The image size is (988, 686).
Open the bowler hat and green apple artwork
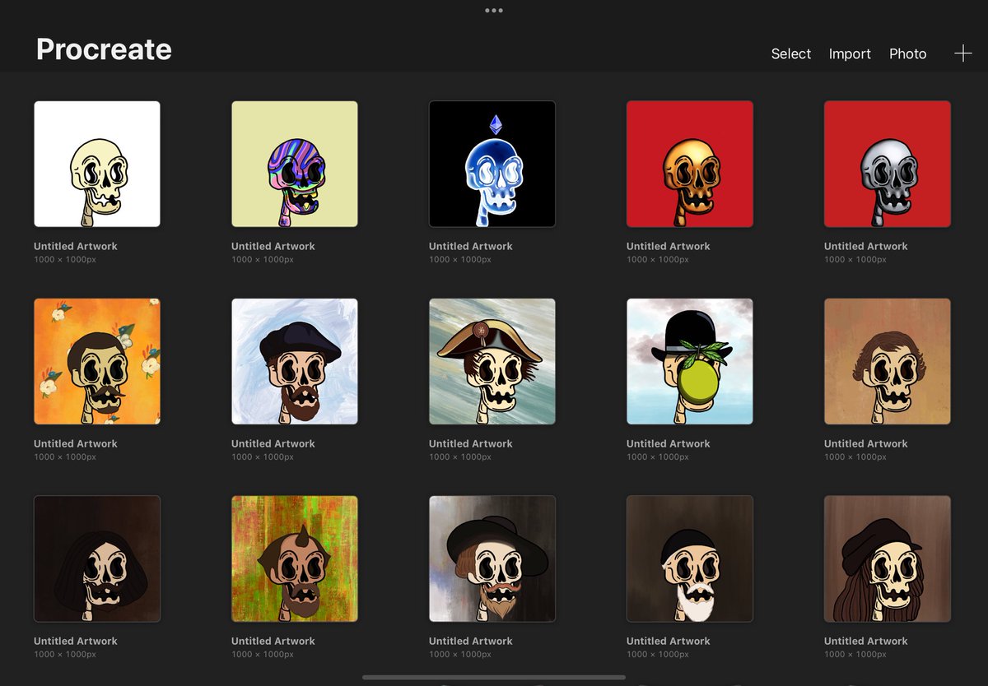tap(690, 361)
